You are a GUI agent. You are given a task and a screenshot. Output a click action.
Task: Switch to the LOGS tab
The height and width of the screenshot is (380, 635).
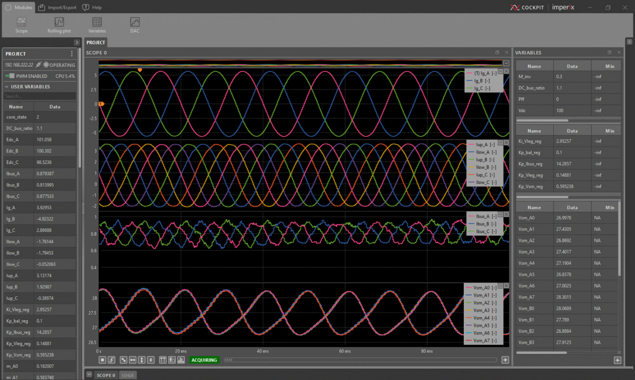click(x=128, y=375)
